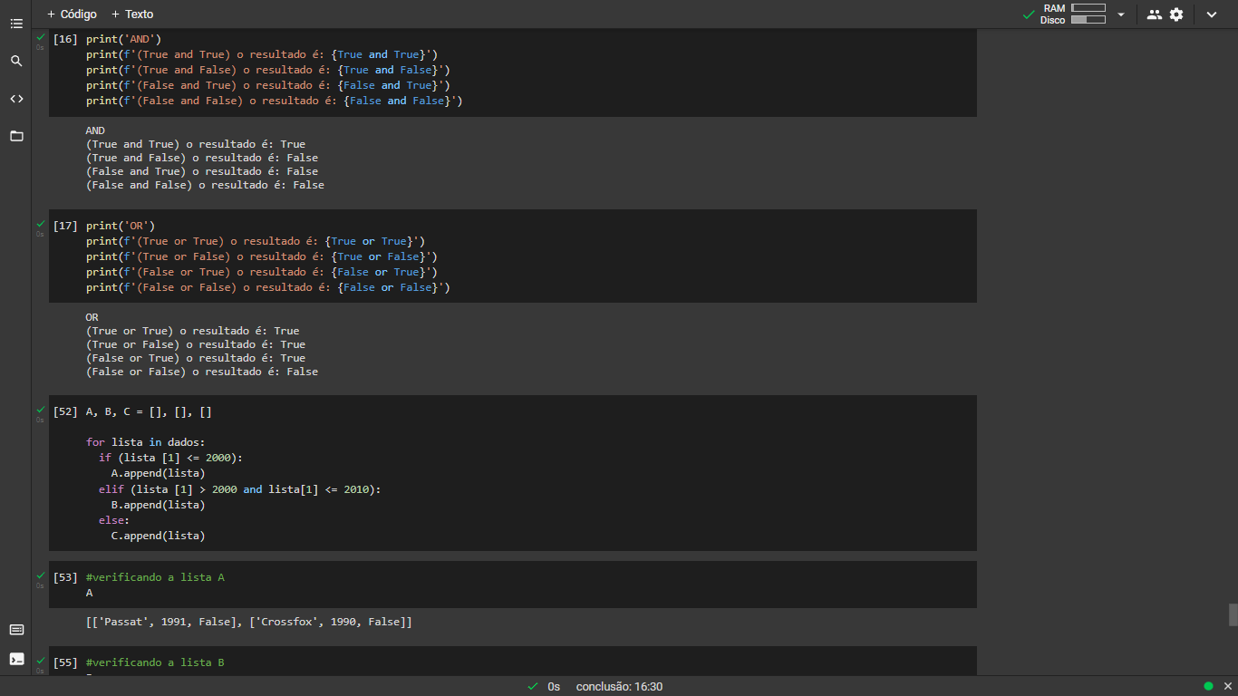The height and width of the screenshot is (696, 1238).
Task: Click the 'conclusão: 16:30' status text
Action: click(619, 687)
